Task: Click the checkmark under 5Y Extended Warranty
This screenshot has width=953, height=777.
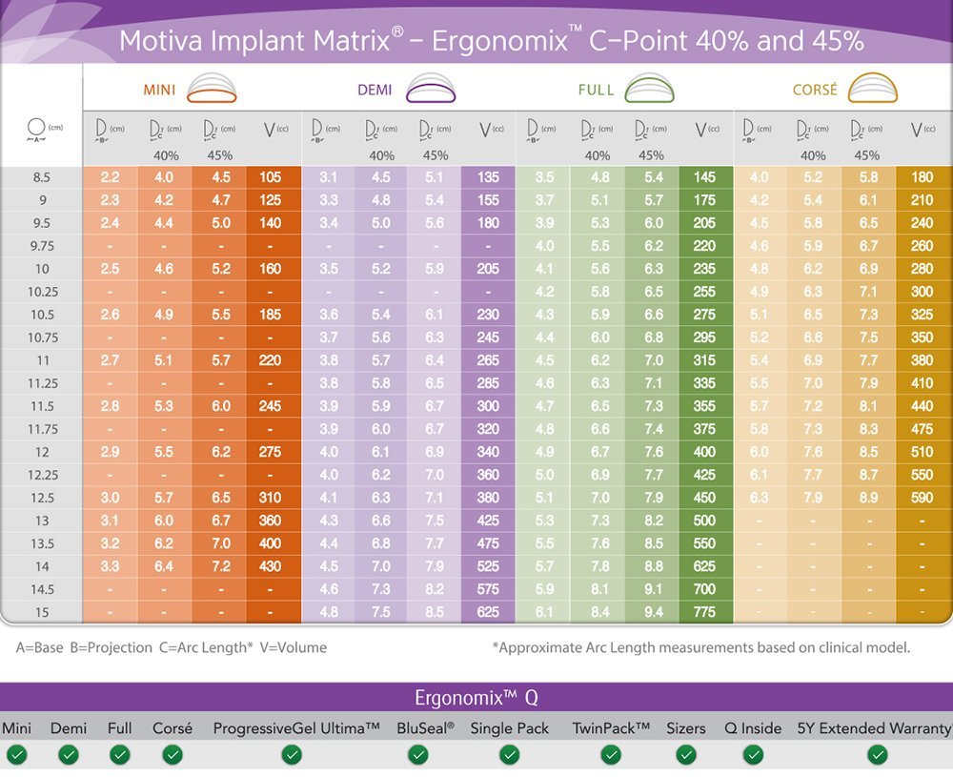Action: (x=878, y=755)
